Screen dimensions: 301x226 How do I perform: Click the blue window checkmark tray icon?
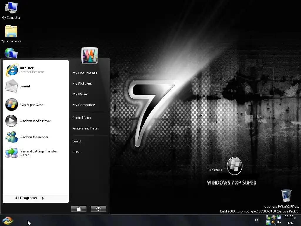(x=268, y=222)
